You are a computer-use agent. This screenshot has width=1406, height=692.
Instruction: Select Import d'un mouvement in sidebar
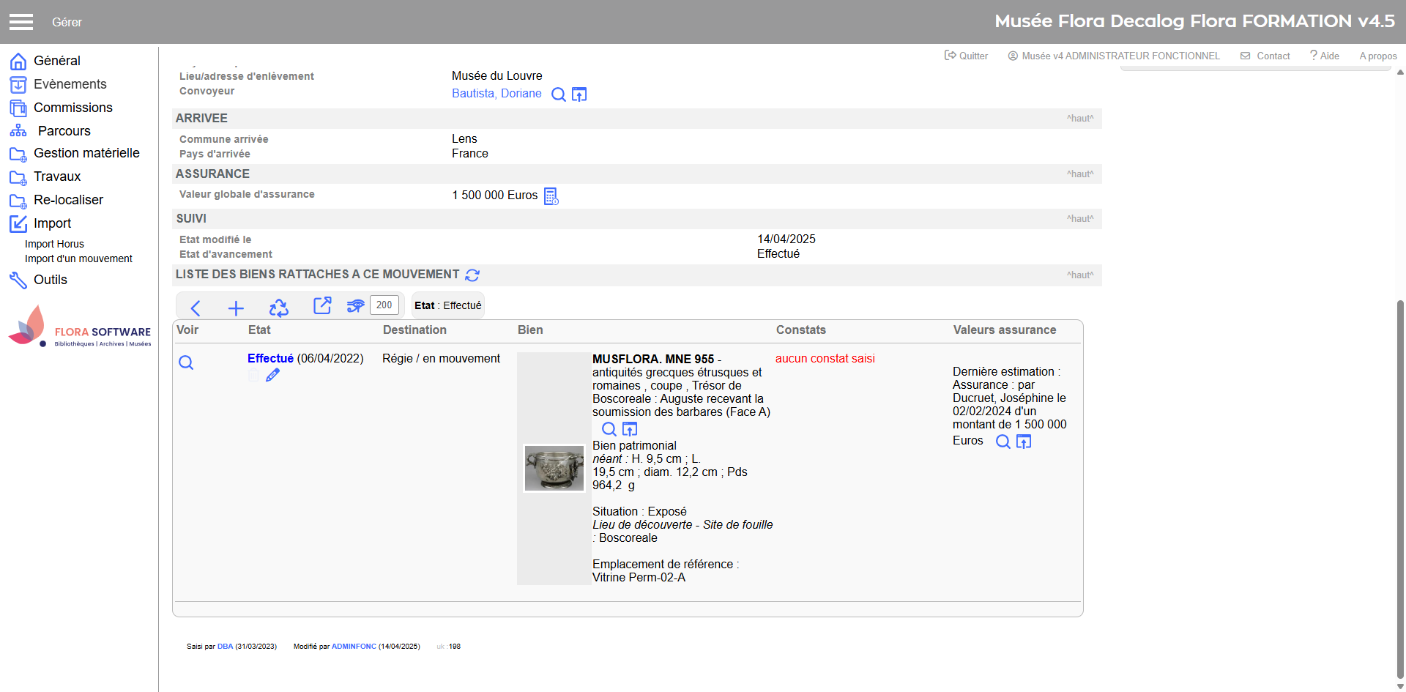click(78, 258)
